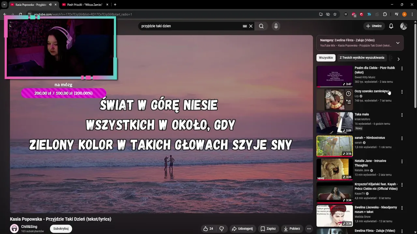The height and width of the screenshot is (234, 417).
Task: Open the kriskristoforo channel name
Action: [362, 119]
